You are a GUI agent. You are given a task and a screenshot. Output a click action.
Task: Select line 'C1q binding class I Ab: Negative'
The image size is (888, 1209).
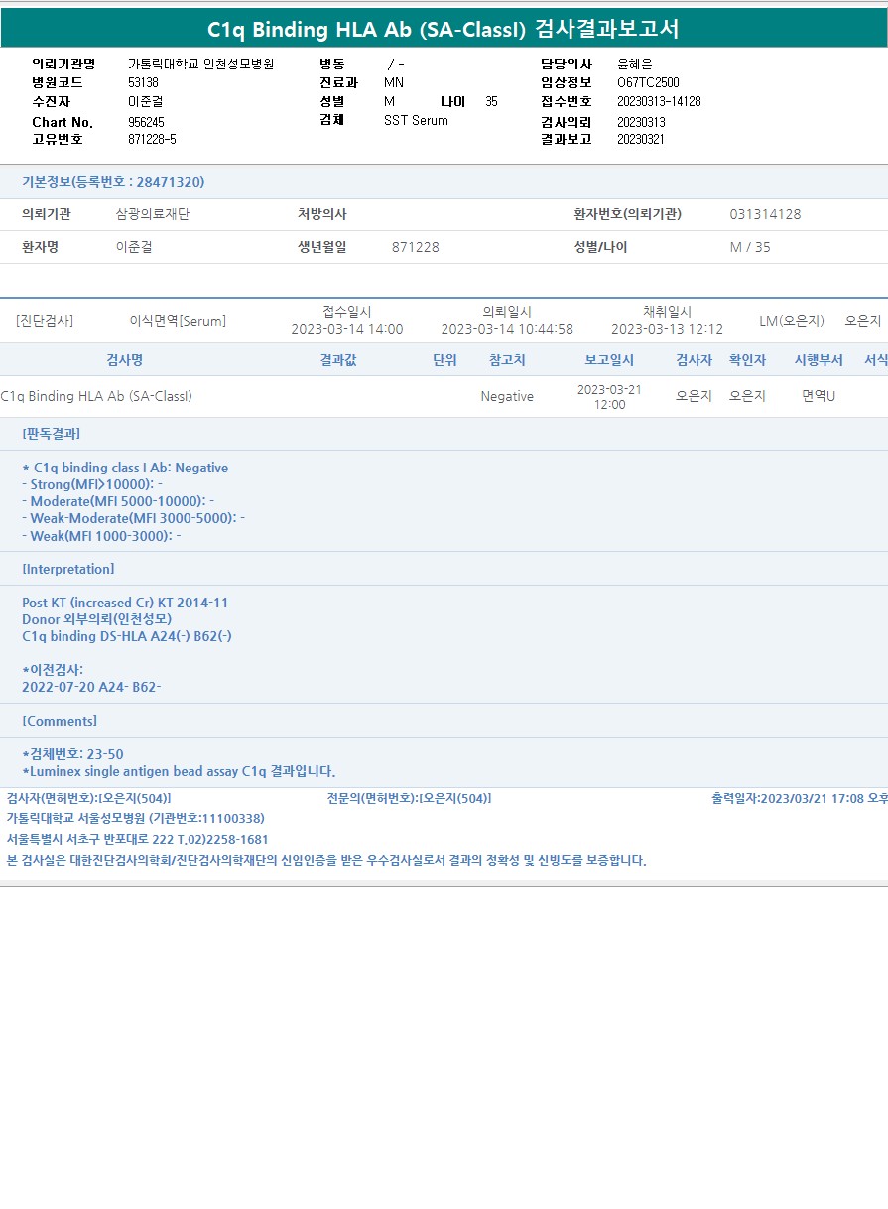pyautogui.click(x=125, y=468)
